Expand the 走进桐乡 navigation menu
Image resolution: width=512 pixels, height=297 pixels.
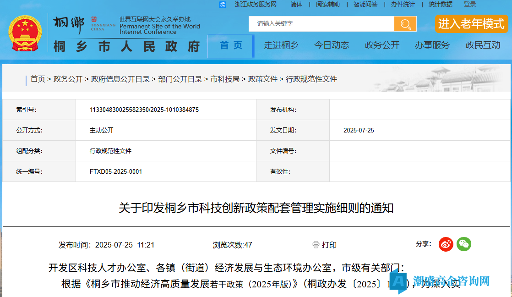click(281, 45)
